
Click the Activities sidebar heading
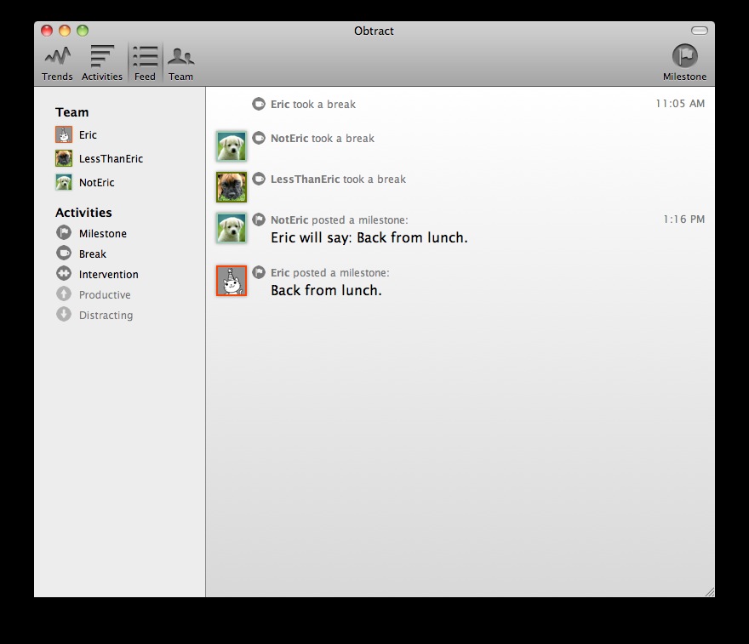(x=83, y=213)
